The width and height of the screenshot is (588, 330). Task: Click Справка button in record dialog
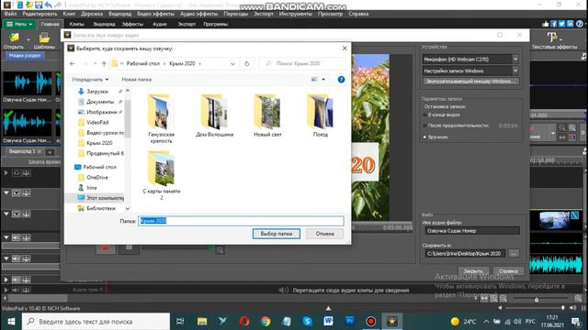click(508, 271)
